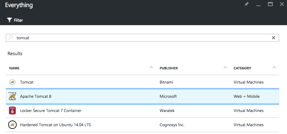Click the Hardened Tomcat circular icon
Viewport: 287px width, 134px height.
12,125
